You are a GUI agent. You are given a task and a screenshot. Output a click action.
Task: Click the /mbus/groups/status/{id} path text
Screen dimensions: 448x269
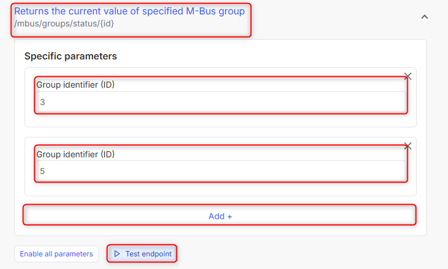(x=64, y=24)
